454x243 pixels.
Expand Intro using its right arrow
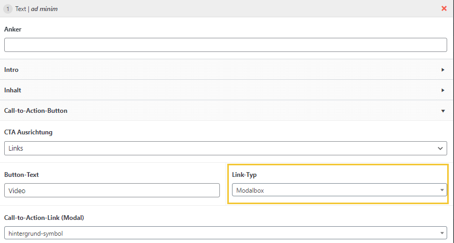(x=442, y=69)
